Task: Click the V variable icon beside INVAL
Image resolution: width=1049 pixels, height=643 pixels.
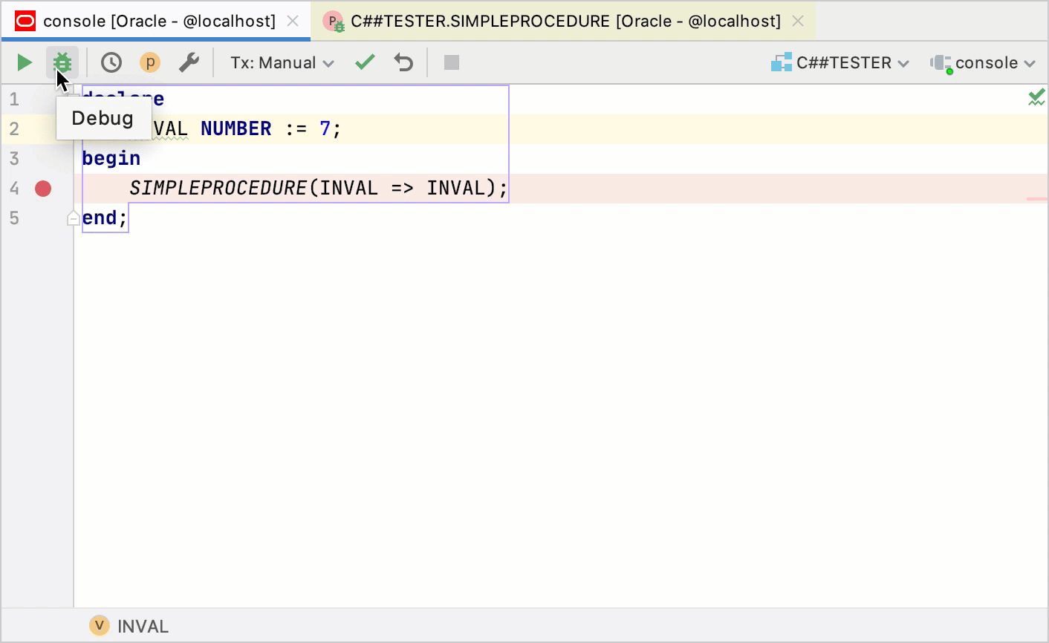Action: point(99,625)
